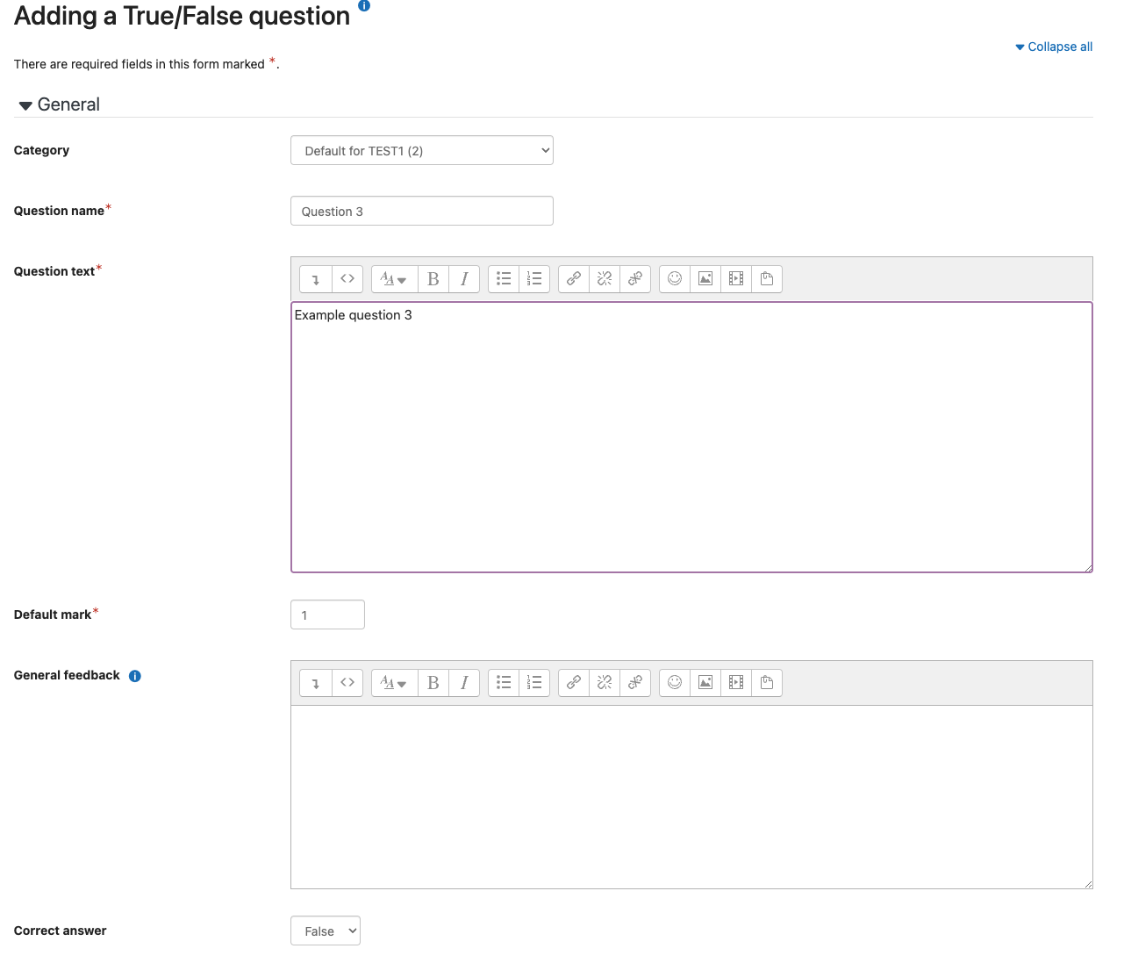Open the Correct answer dropdown
Viewport: 1124px width, 963px height.
pos(326,931)
